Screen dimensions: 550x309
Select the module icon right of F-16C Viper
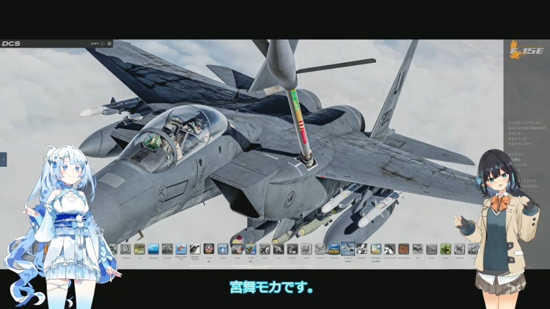coord(264,249)
